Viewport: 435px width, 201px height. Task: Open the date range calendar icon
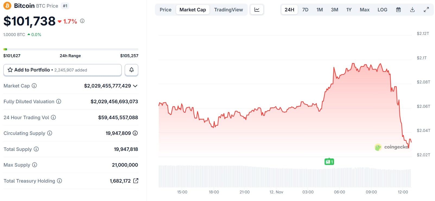398,9
